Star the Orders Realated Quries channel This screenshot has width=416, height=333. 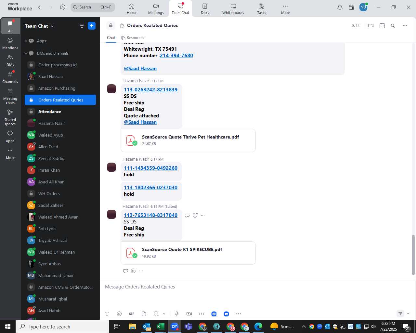pyautogui.click(x=122, y=25)
